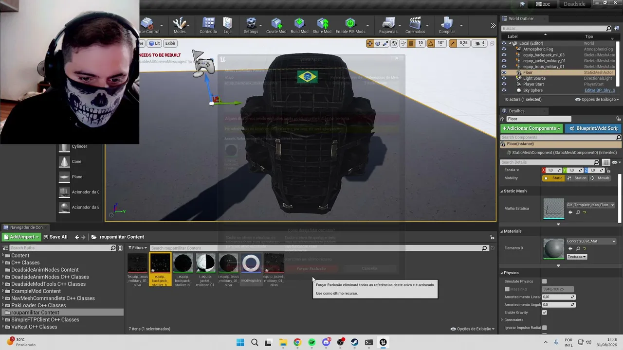Toggle visibility of Light Source actor
This screenshot has height=350, width=623.
(504, 78)
